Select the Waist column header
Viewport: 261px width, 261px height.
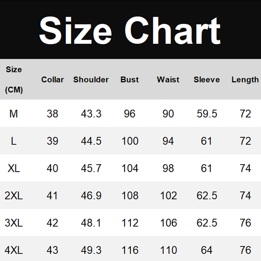pos(168,80)
